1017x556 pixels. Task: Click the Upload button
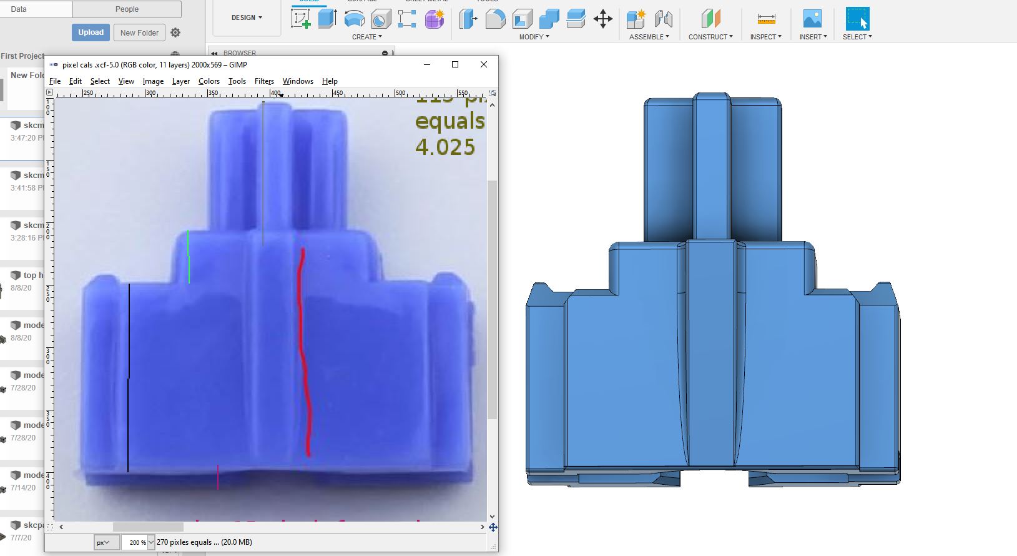coord(91,32)
